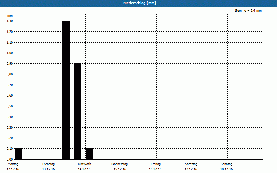The width and height of the screenshot is (277, 173).
Task: Click the 1,10 y-axis value
Action: [10, 42]
